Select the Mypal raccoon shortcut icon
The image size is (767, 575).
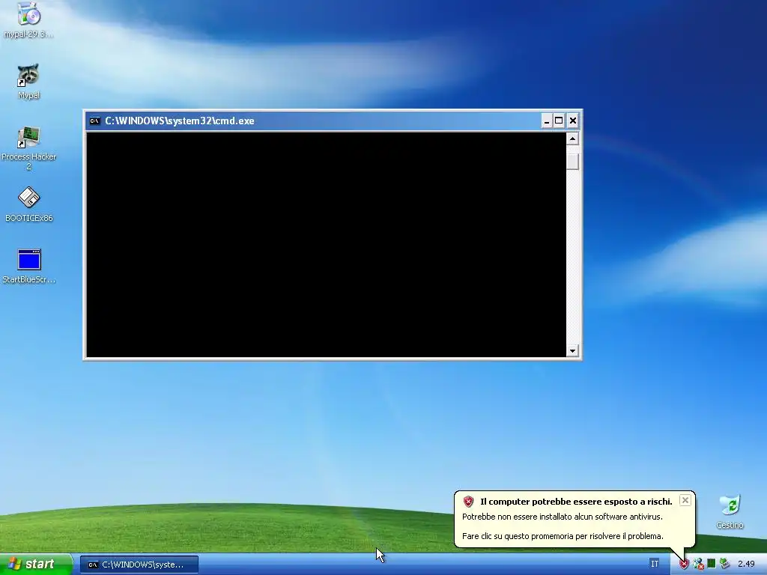pyautogui.click(x=28, y=76)
